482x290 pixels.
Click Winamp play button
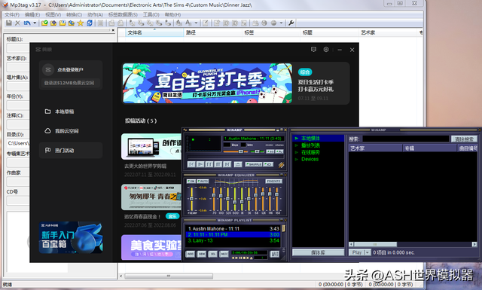(x=200, y=164)
